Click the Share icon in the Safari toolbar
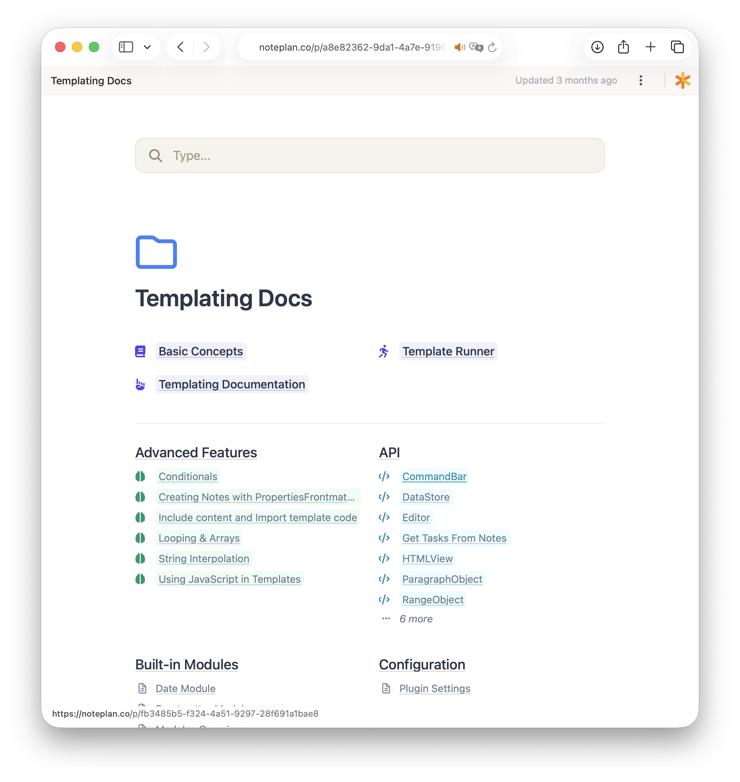 [624, 47]
